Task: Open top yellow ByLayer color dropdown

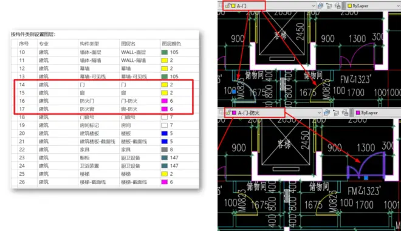Action: [x=374, y=5]
